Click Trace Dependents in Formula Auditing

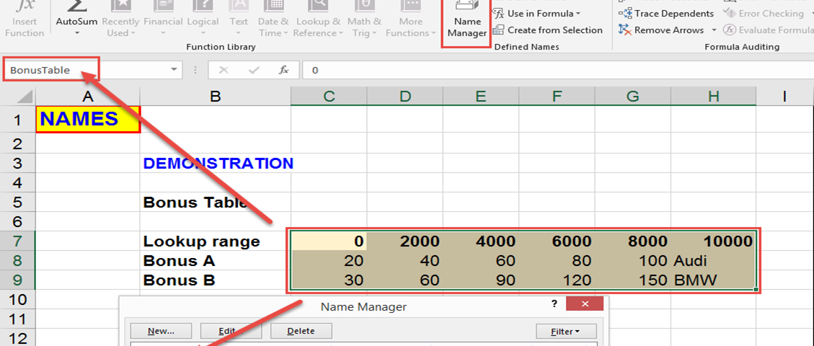click(x=666, y=13)
